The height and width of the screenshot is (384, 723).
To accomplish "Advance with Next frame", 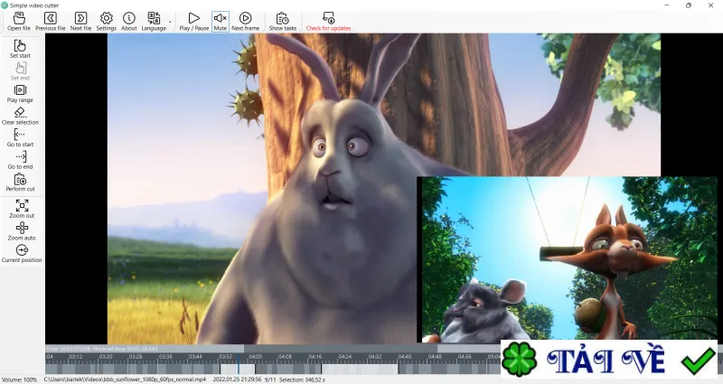I will click(x=245, y=22).
